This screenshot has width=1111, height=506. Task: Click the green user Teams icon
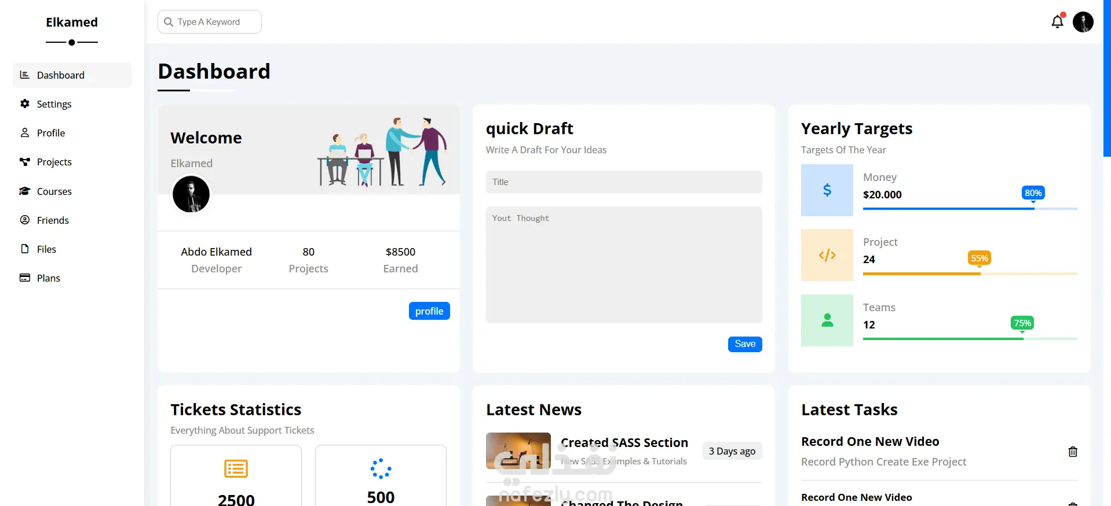(x=827, y=320)
